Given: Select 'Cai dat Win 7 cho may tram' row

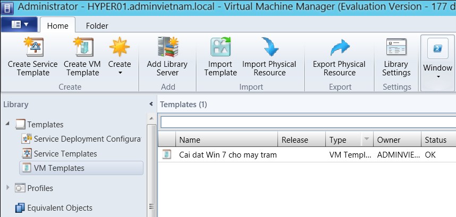Looking at the screenshot, I should click(x=307, y=154).
